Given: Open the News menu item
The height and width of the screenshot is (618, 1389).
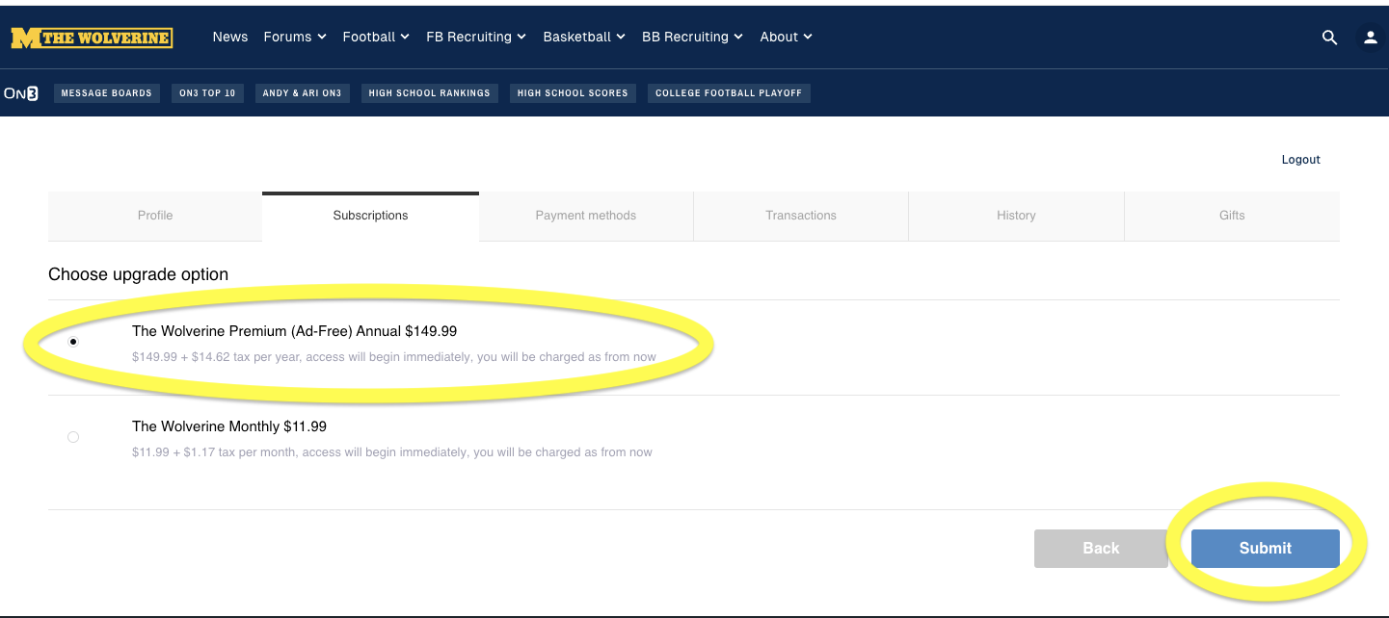Looking at the screenshot, I should [230, 37].
